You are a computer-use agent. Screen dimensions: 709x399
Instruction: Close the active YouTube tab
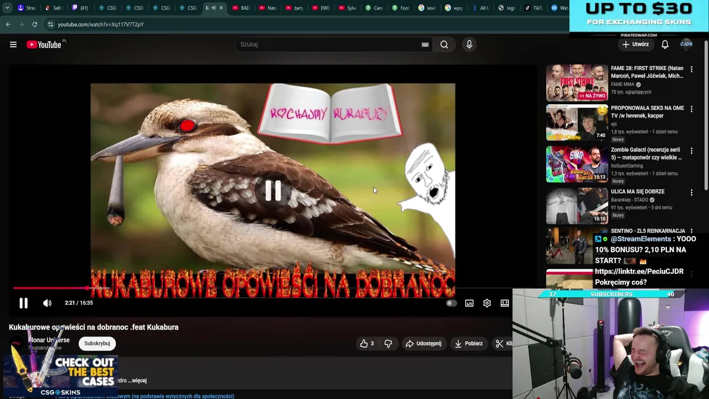pos(221,8)
